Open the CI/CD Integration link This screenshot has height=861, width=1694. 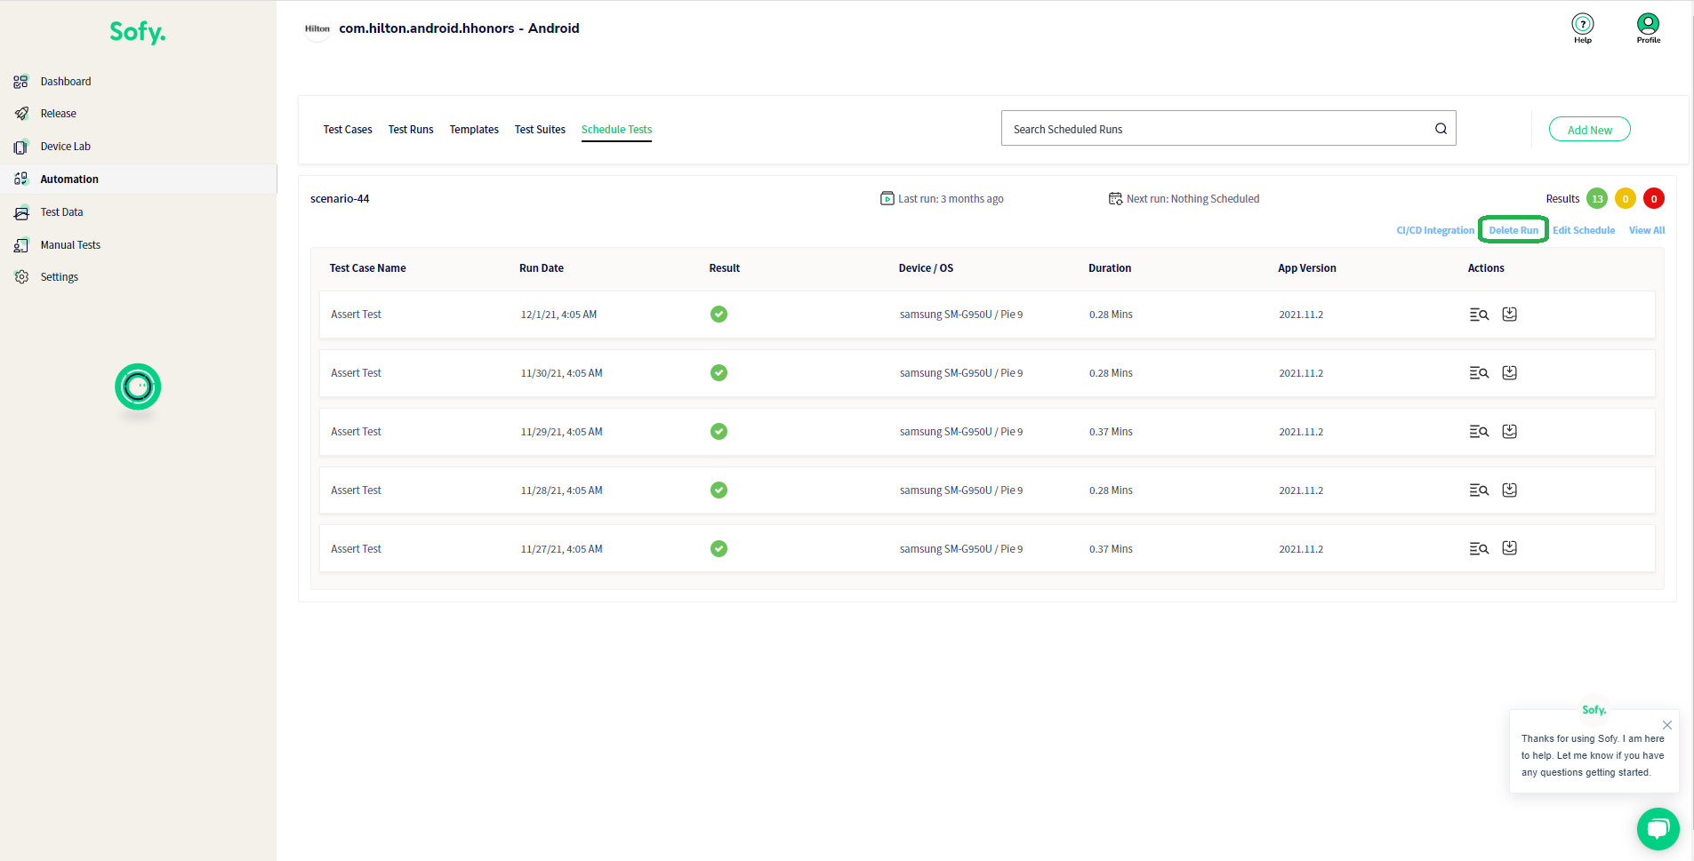pos(1435,230)
